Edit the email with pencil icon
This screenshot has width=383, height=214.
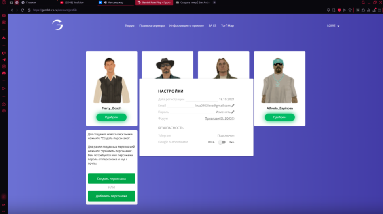coord(233,106)
